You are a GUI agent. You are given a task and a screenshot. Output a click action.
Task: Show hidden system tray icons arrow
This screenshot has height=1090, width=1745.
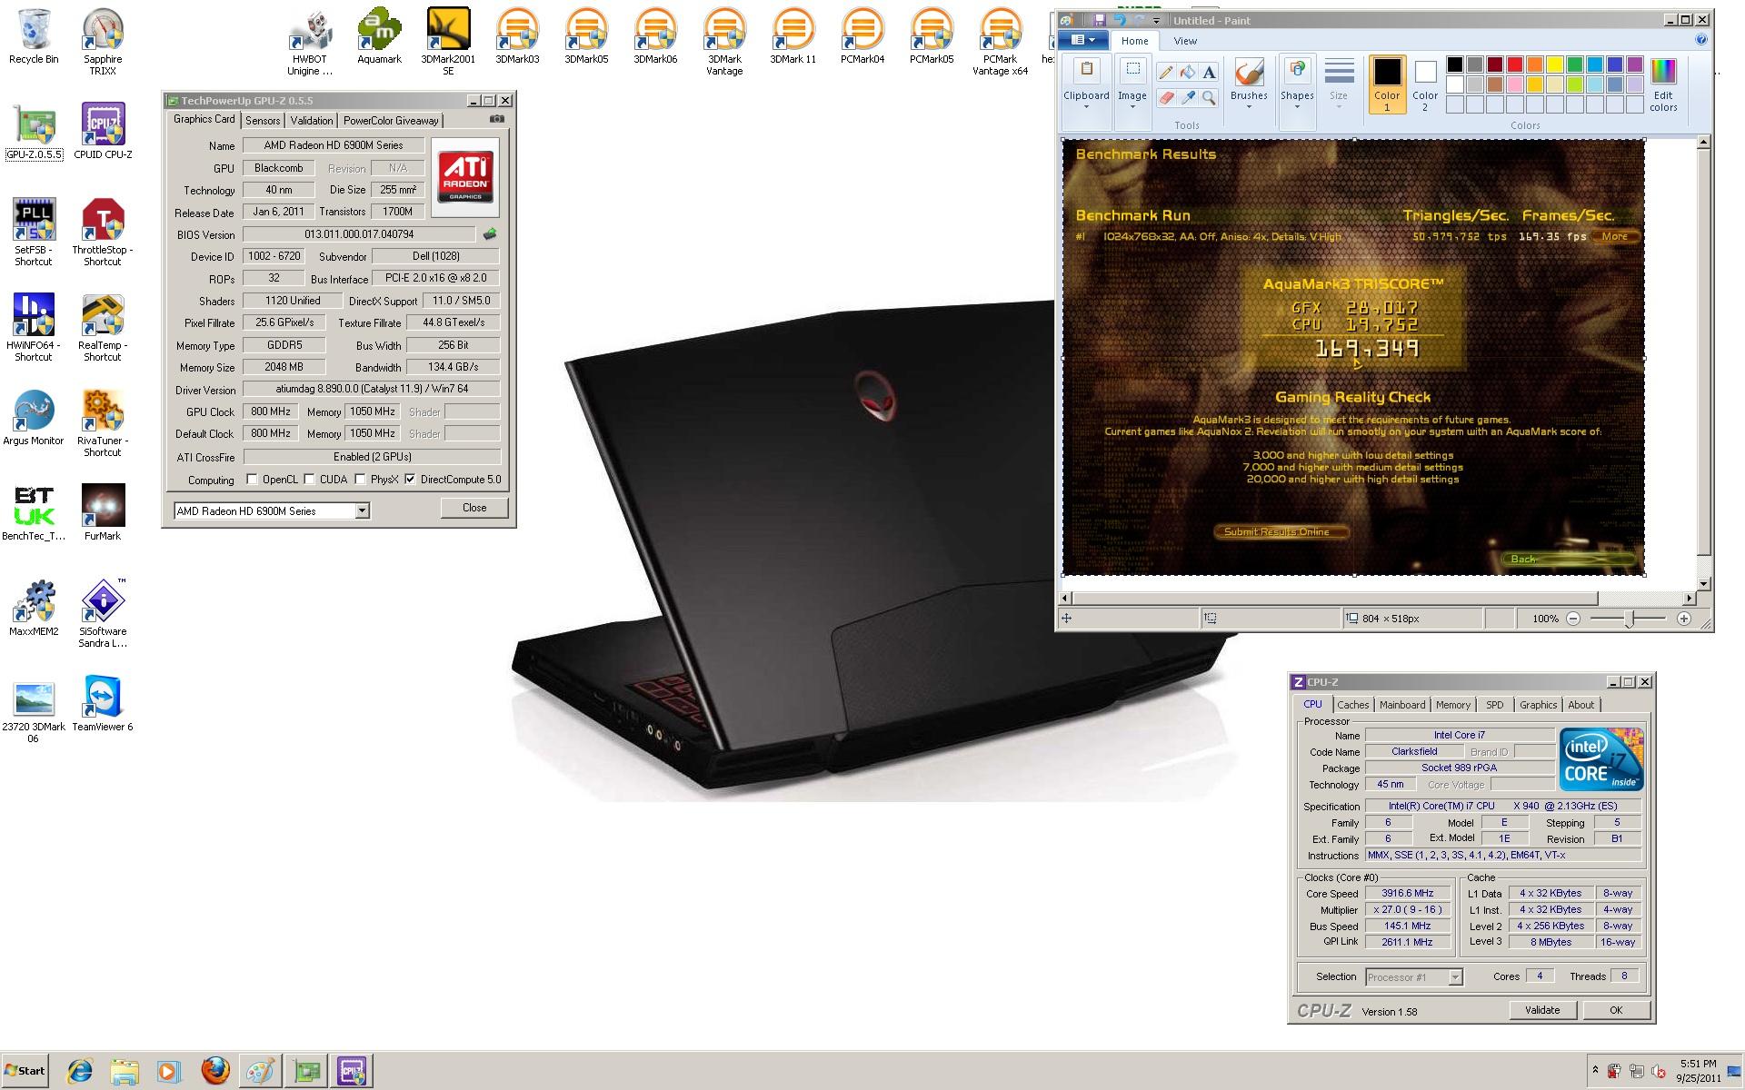point(1595,1071)
